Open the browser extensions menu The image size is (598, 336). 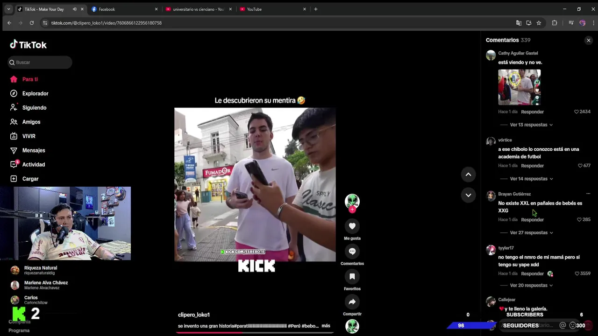[555, 23]
